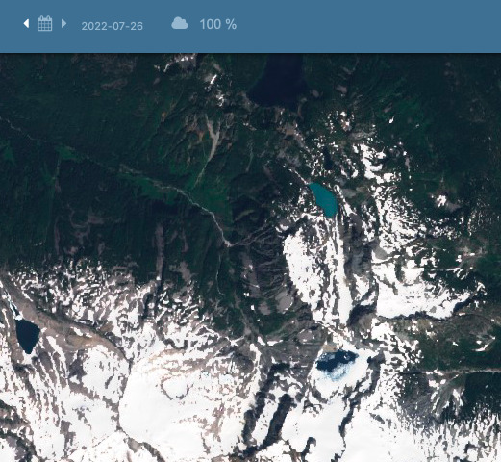Click the stream junction below the meadow
This screenshot has width=501, height=462.
pyautogui.click(x=228, y=244)
